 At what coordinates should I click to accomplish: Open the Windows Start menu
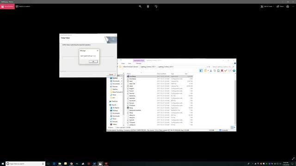3,164
